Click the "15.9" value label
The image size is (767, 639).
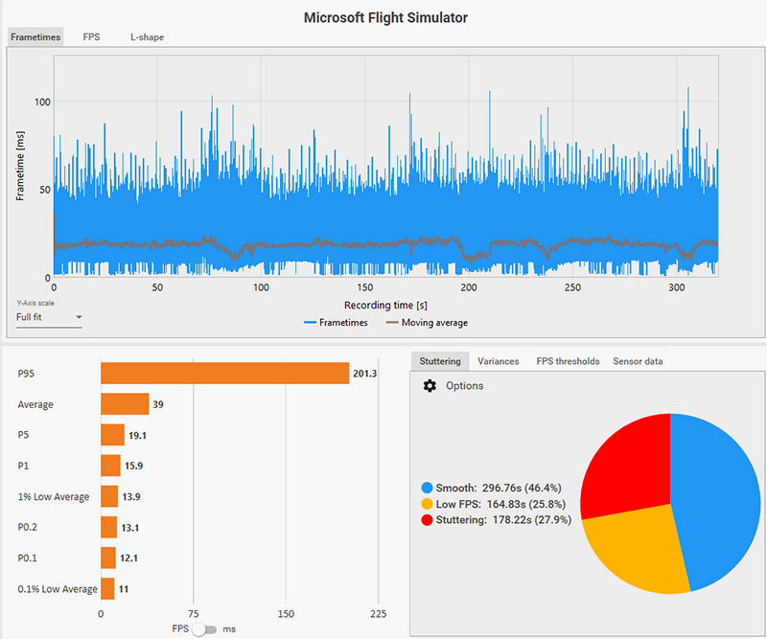[x=133, y=466]
